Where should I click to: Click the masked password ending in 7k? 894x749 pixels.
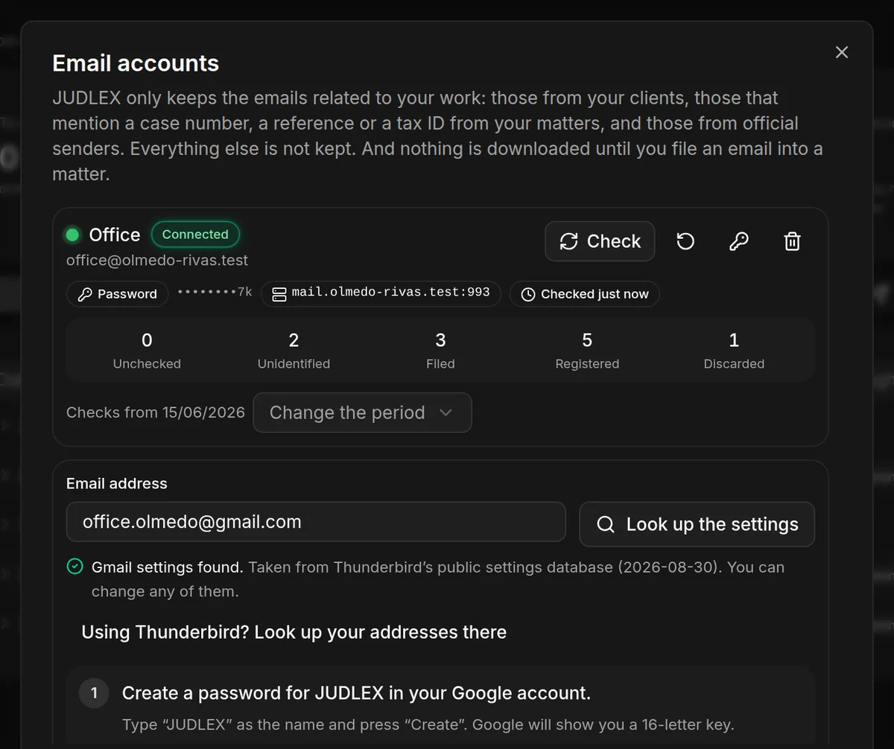tap(215, 293)
